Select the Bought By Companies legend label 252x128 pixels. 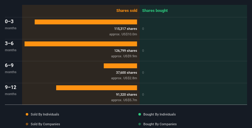pyautogui.click(x=160, y=124)
